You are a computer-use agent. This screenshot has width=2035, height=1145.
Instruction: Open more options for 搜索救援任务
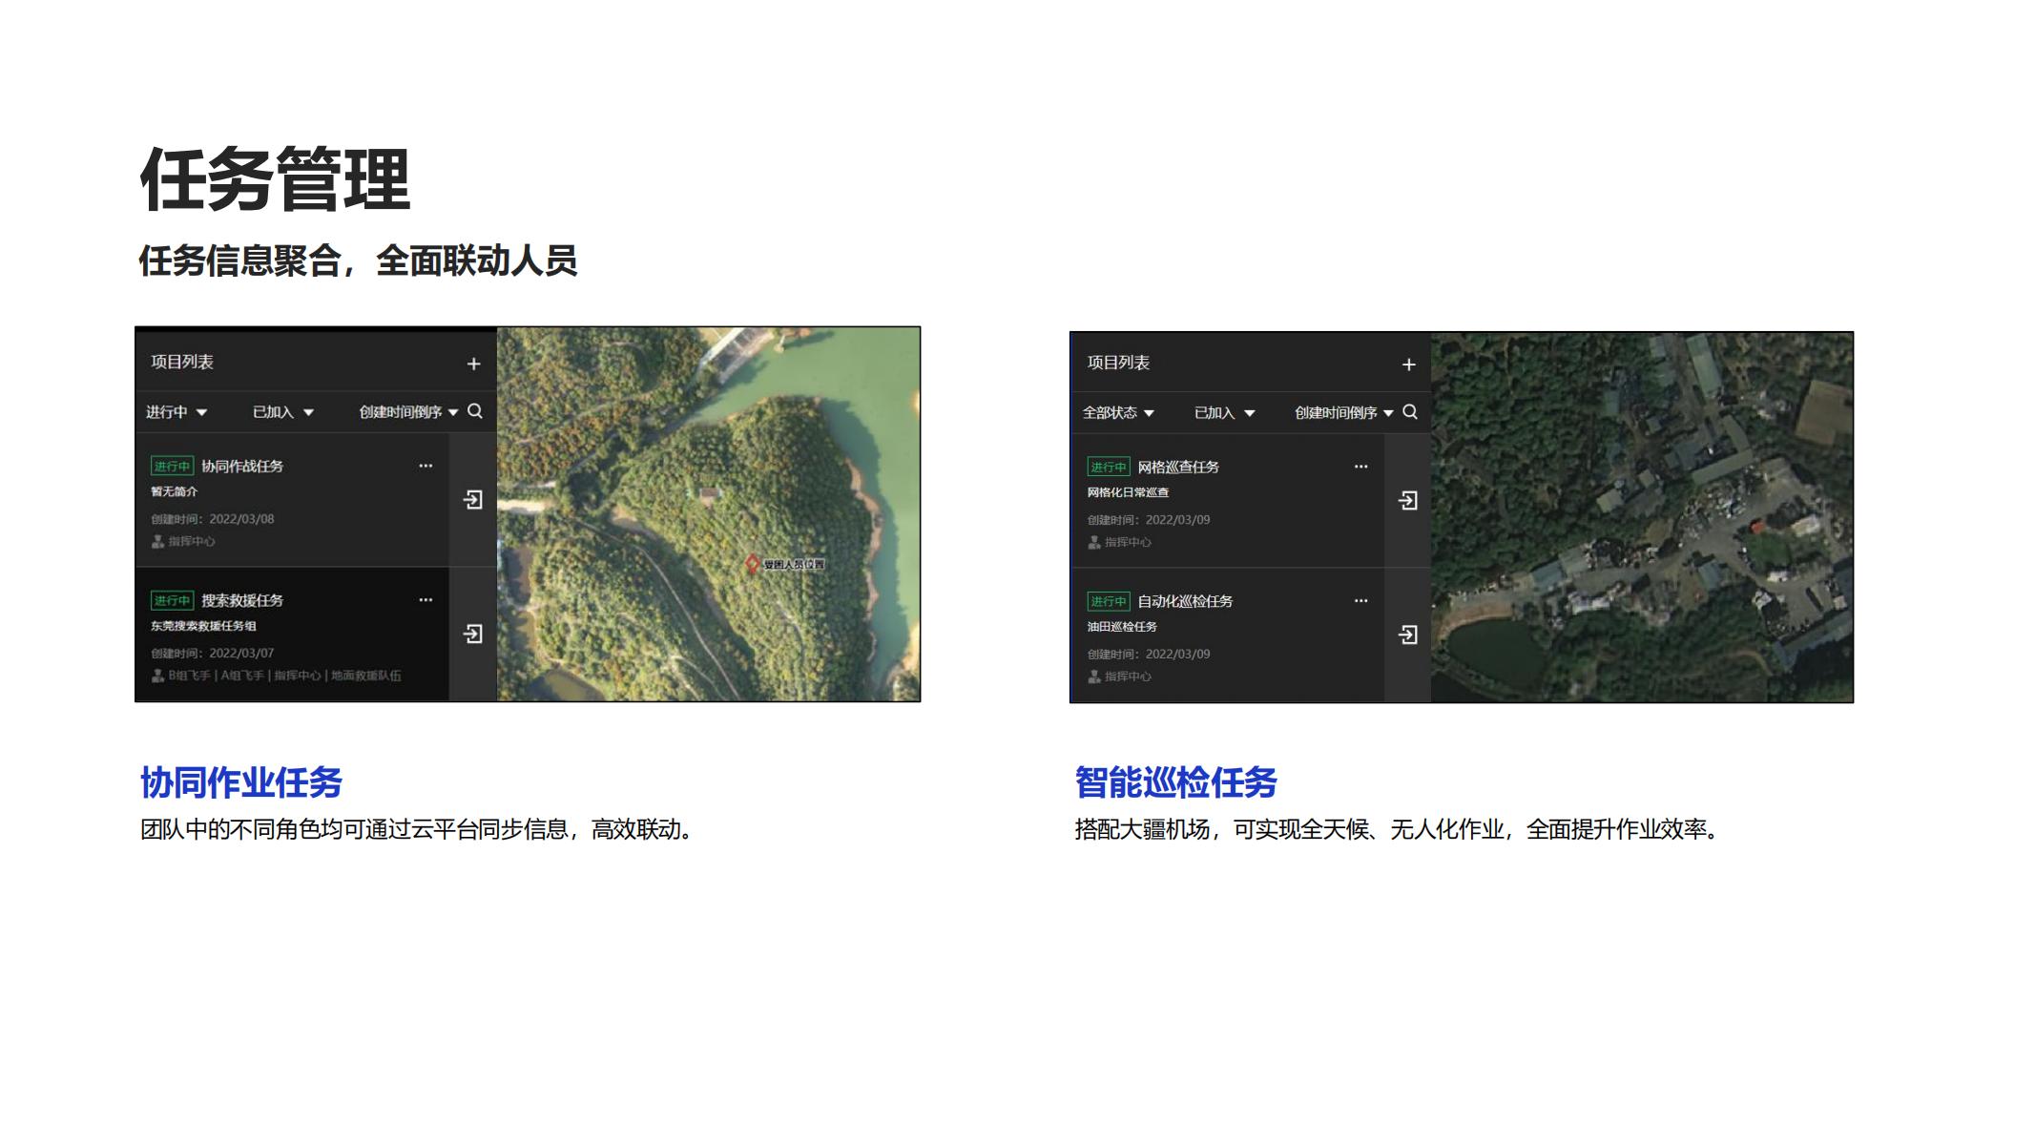click(426, 600)
